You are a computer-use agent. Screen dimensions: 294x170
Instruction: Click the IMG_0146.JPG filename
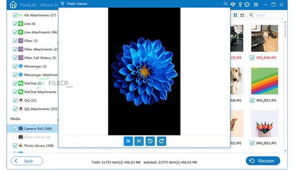266,58
